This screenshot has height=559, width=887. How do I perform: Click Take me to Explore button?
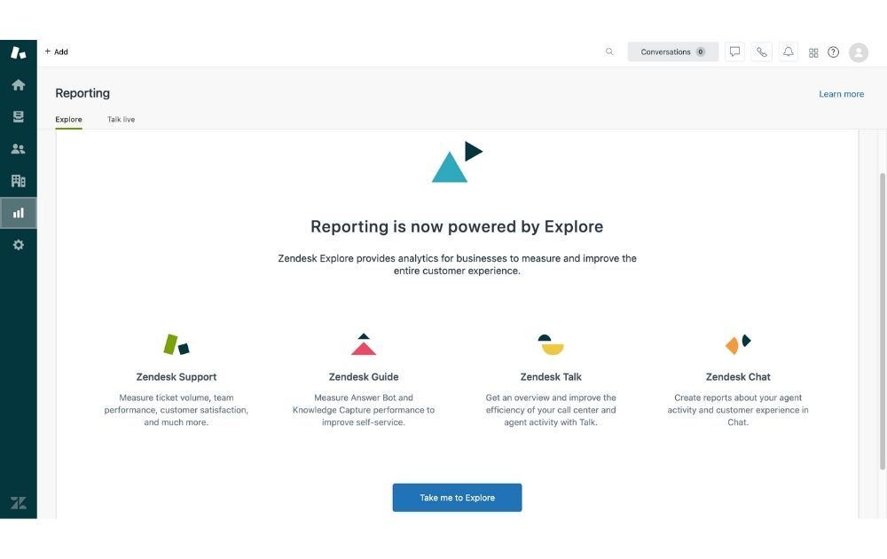tap(457, 497)
